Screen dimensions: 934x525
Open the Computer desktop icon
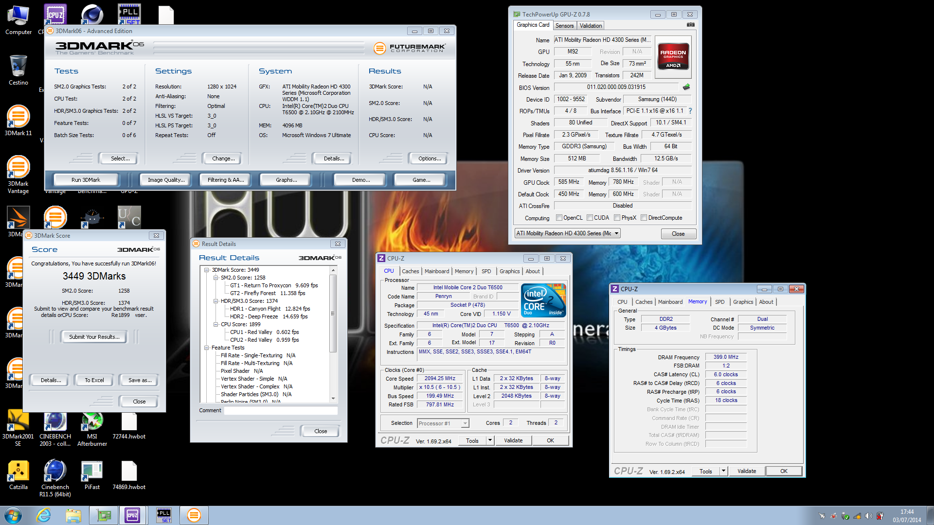tap(18, 20)
